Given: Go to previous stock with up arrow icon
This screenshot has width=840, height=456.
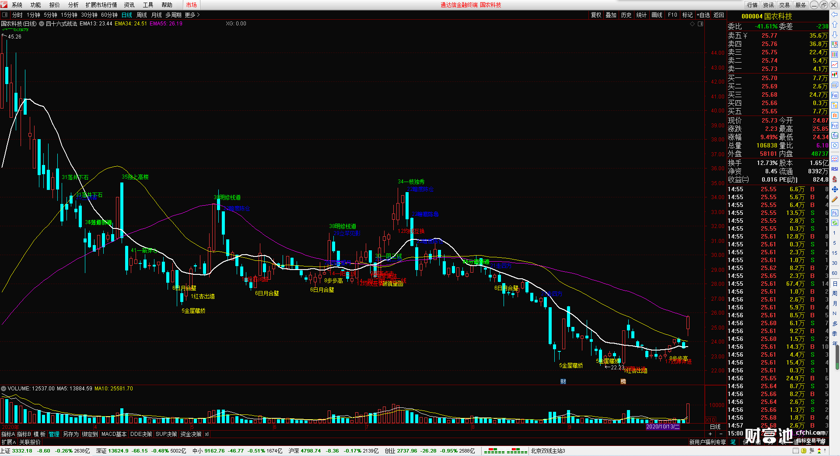Looking at the screenshot, I should click(835, 25).
